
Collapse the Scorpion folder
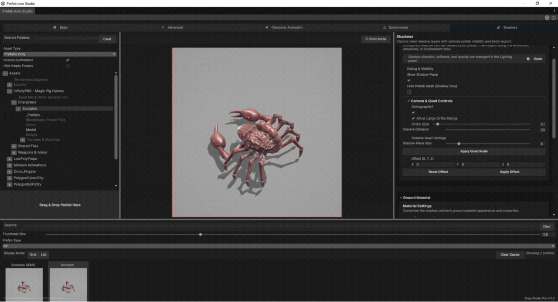pos(18,109)
